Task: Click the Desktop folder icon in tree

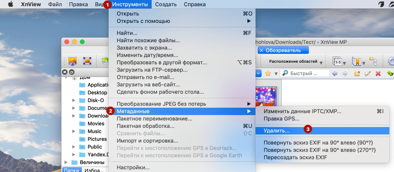Action: pyautogui.click(x=83, y=93)
